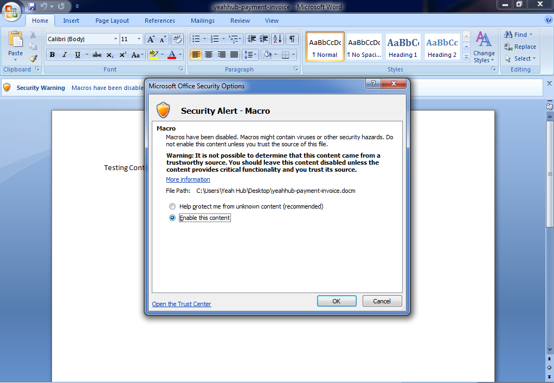Open the Paragraph dialog box launcher
Viewport: 554px width, 383px height.
click(296, 69)
